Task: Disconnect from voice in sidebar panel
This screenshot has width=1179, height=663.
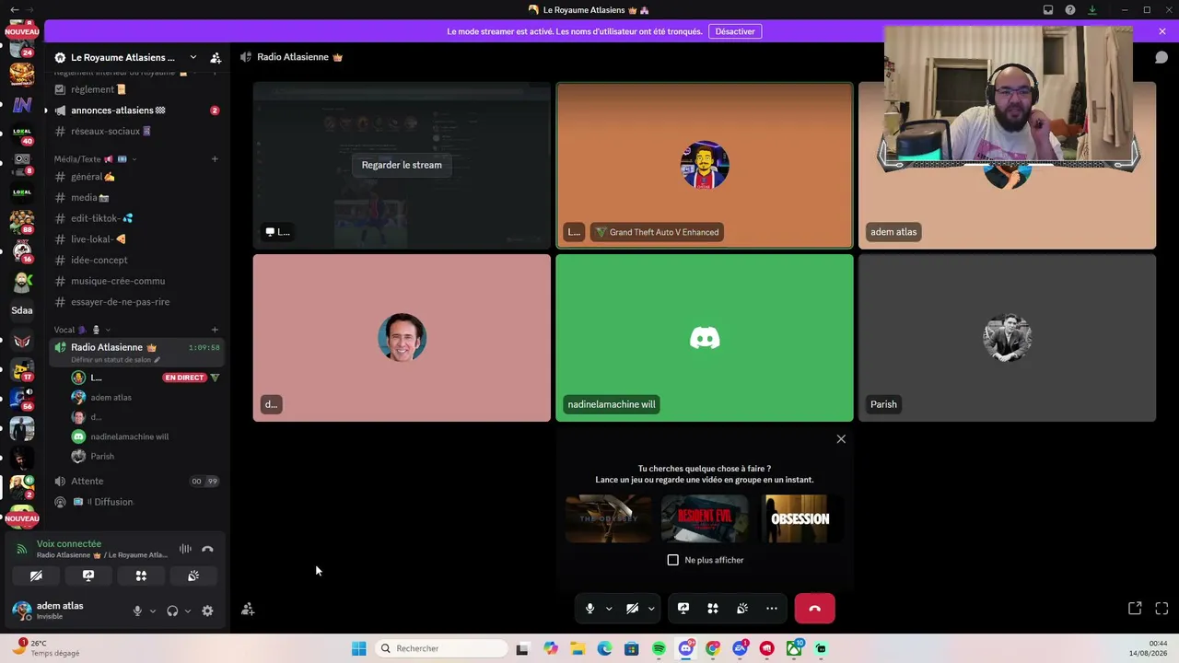Action: (207, 549)
